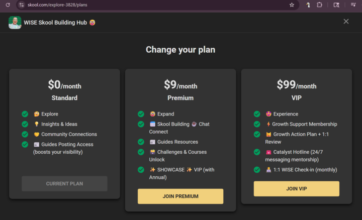Image resolution: width=362 pixels, height=220 pixels.
Task: Open the browser extensions puzzle icon
Action: pyautogui.click(x=319, y=5)
